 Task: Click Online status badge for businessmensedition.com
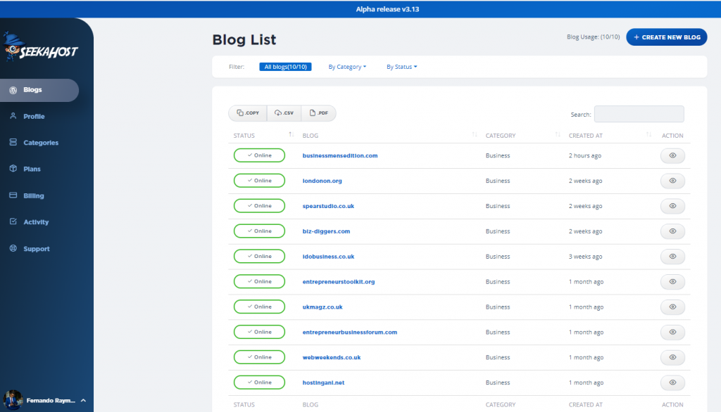[x=259, y=155]
